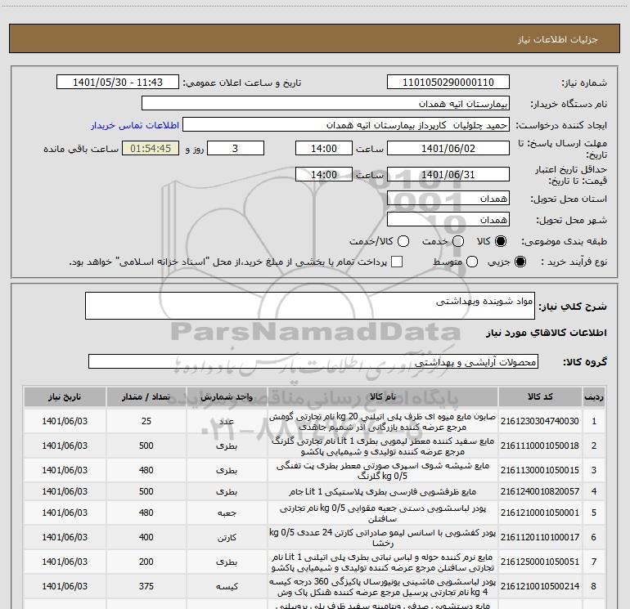630x609 pixels.
Task: Click product code 2161240010820057
Action: [x=540, y=491]
